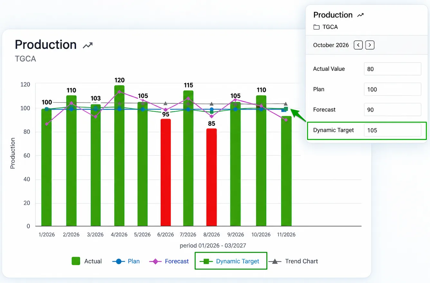
Task: Click the red Actual bar for 6/2026
Action: [x=166, y=173]
